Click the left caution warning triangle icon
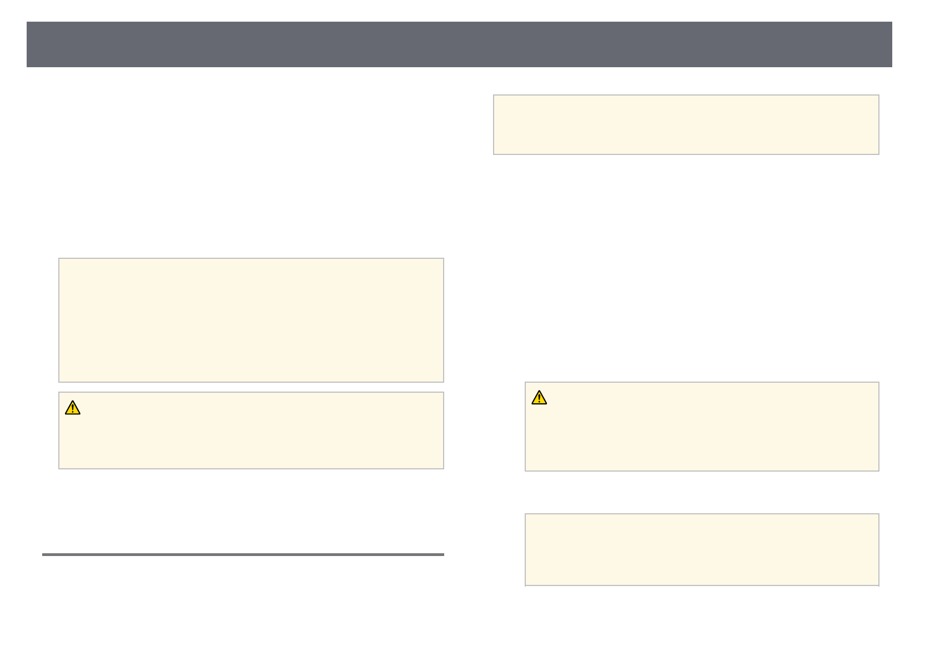The width and height of the screenshot is (935, 661). (73, 408)
